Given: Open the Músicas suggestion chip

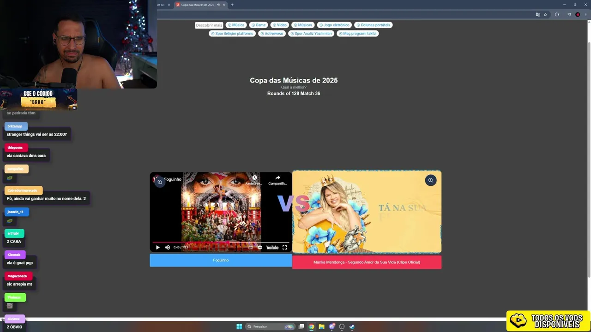Looking at the screenshot, I should click(303, 25).
